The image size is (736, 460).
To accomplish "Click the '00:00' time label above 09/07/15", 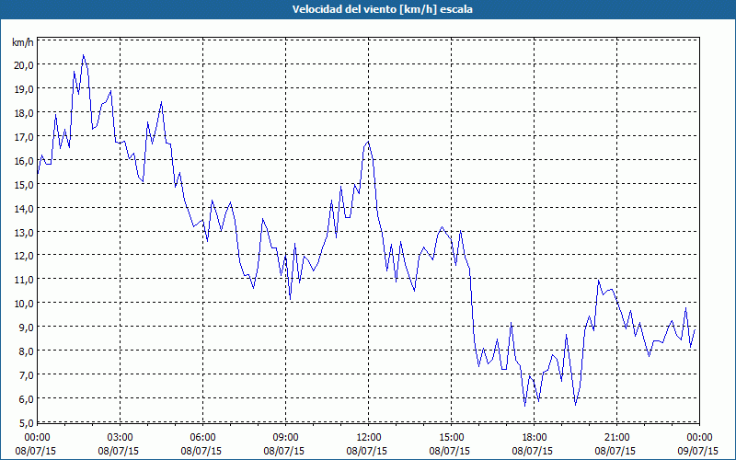I will coord(699,438).
